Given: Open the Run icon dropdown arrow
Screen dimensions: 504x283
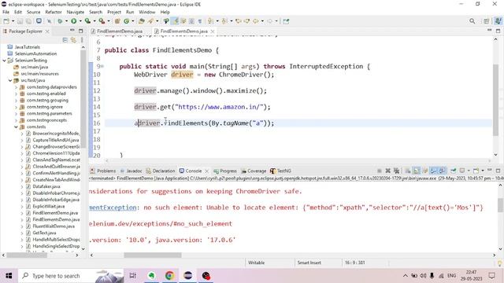Looking at the screenshot, I should [x=80, y=21].
